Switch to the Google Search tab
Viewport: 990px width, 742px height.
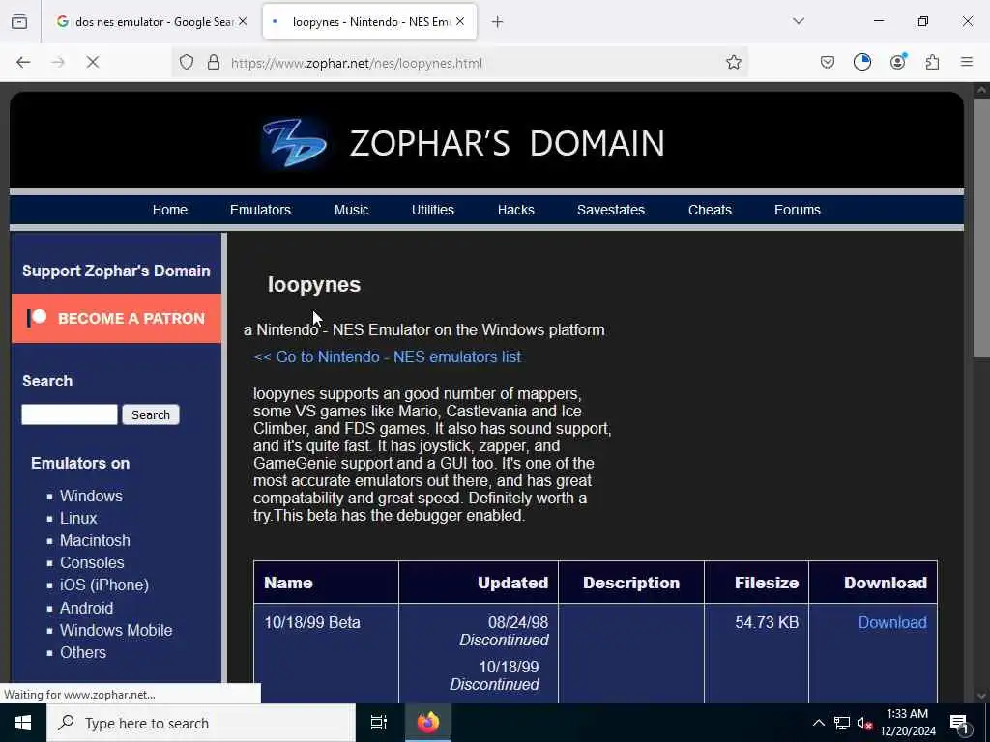(150, 22)
